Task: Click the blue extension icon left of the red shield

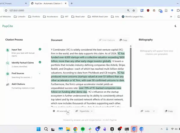Action: [142, 10]
